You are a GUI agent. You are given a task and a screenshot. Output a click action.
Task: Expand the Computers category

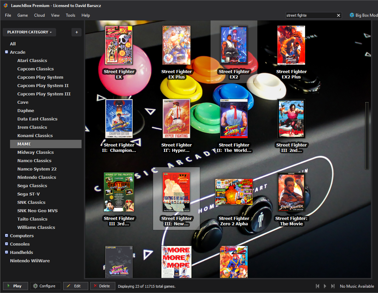(x=6, y=236)
